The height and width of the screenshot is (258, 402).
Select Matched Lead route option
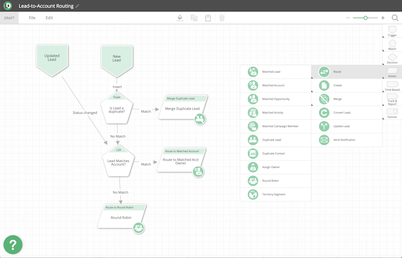point(276,72)
